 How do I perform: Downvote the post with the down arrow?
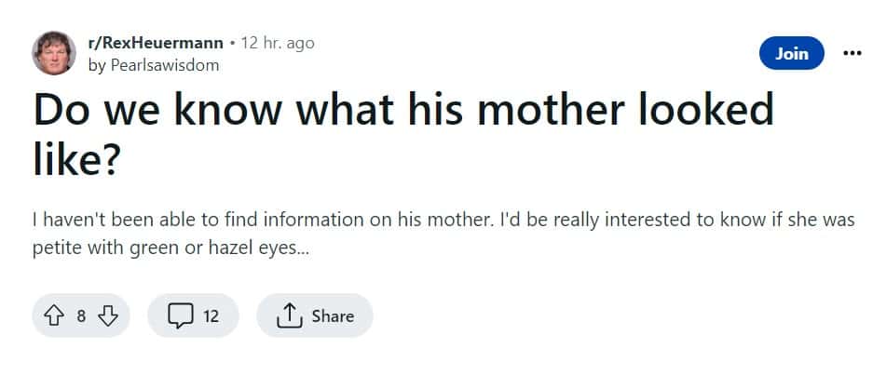pyautogui.click(x=108, y=316)
